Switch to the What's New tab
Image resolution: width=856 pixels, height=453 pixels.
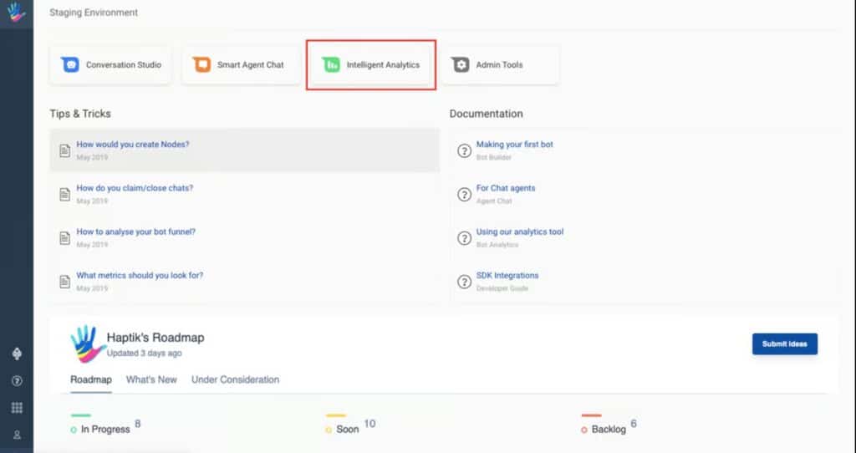point(151,379)
